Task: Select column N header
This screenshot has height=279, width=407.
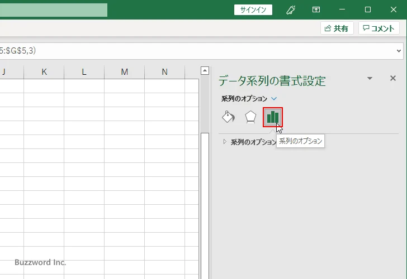Action: coord(164,71)
